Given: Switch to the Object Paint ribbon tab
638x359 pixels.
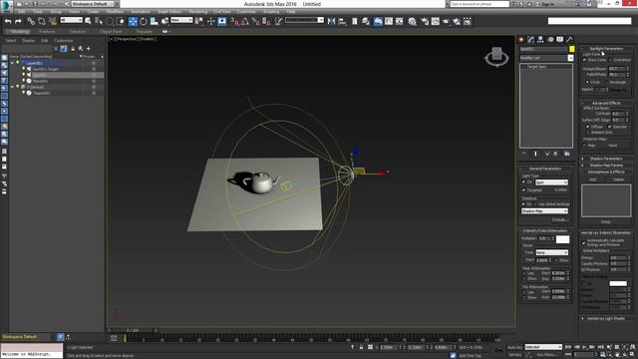Looking at the screenshot, I should pyautogui.click(x=111, y=31).
